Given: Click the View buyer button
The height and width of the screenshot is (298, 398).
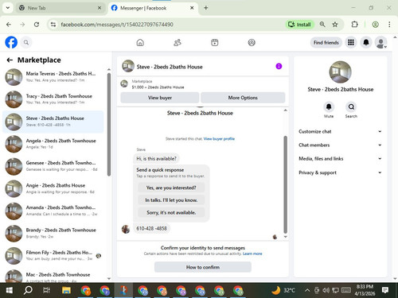Looking at the screenshot, I should (160, 98).
